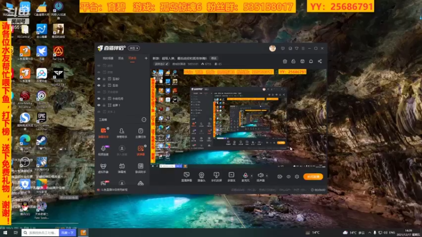
Task: Open Task View on the taskbar
Action: [16, 232]
